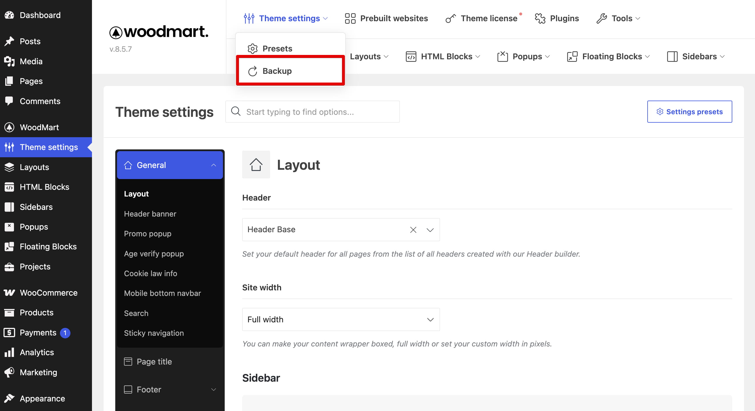Click the WooCommerce logo icon

9,293
